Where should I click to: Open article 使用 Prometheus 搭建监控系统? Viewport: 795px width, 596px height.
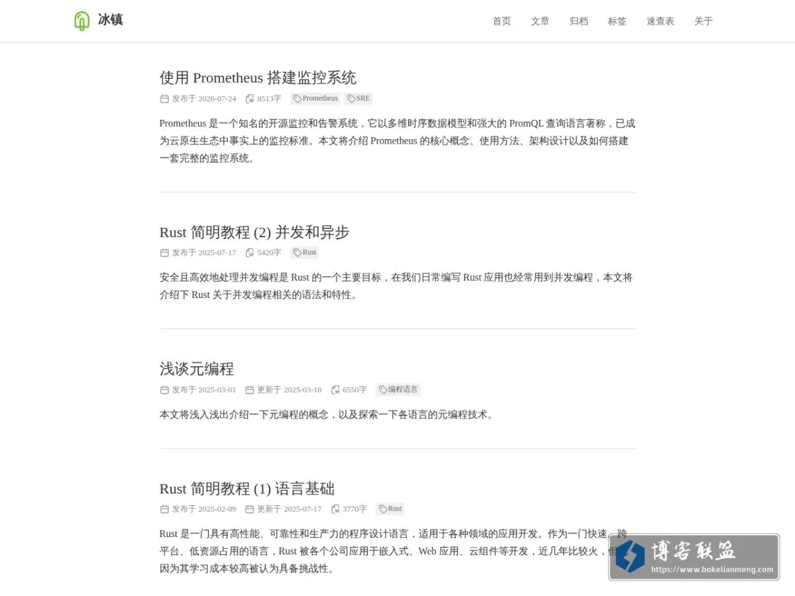(x=258, y=77)
